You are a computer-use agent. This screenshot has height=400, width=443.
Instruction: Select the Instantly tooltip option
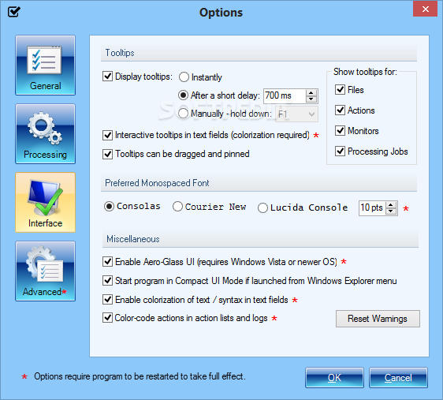184,77
